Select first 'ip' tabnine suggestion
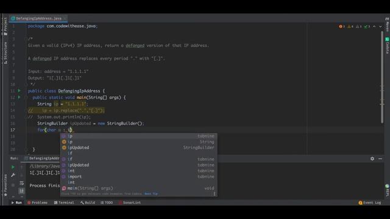390x219 pixels. [139, 136]
